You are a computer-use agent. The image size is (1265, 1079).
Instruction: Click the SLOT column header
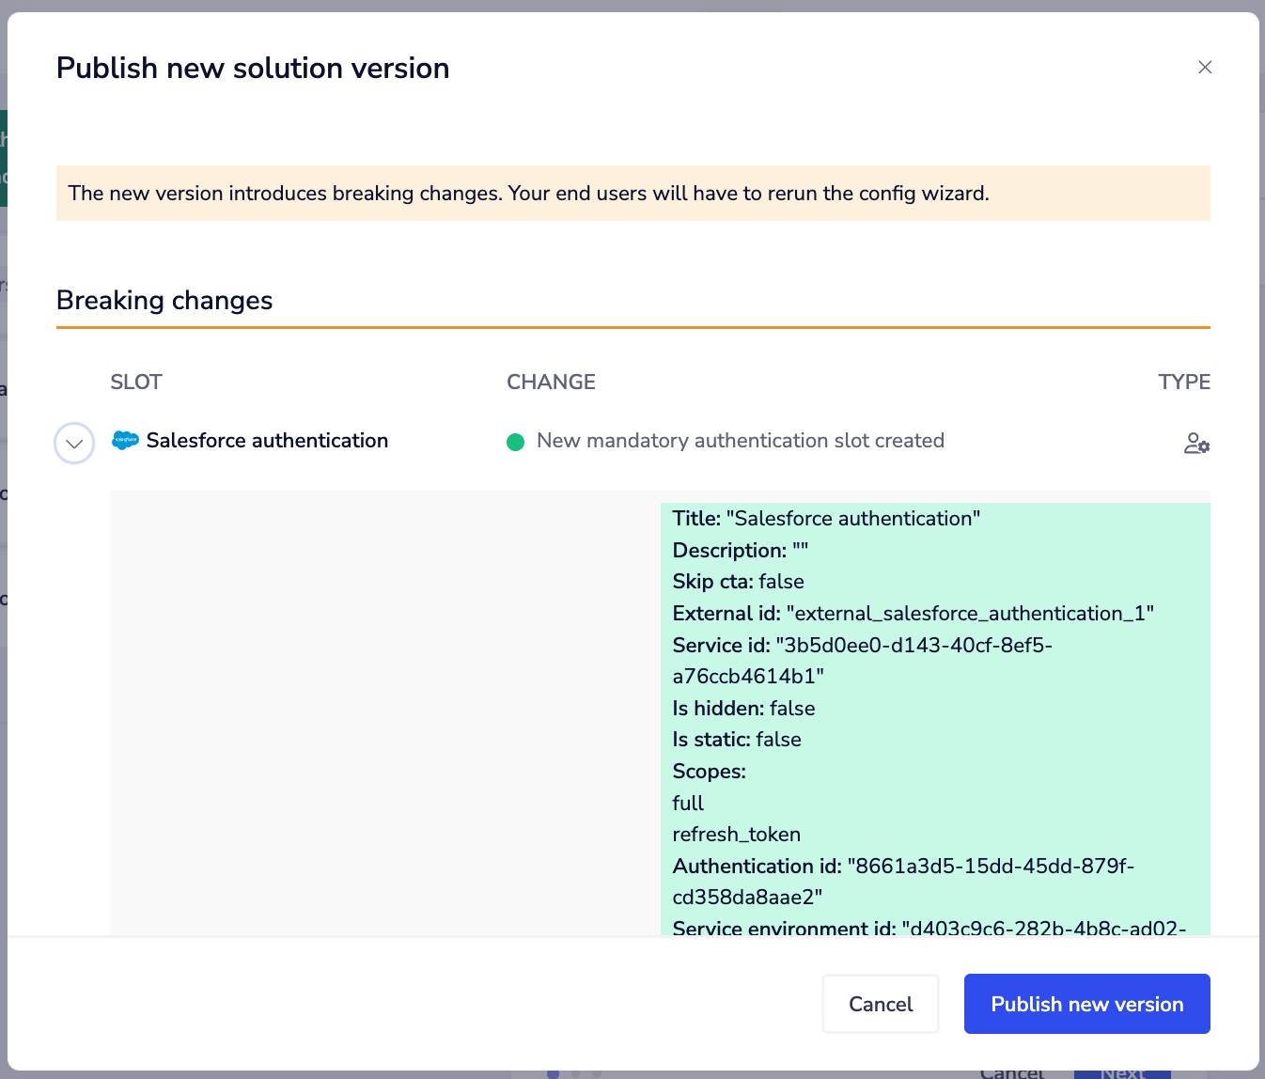pyautogui.click(x=136, y=382)
